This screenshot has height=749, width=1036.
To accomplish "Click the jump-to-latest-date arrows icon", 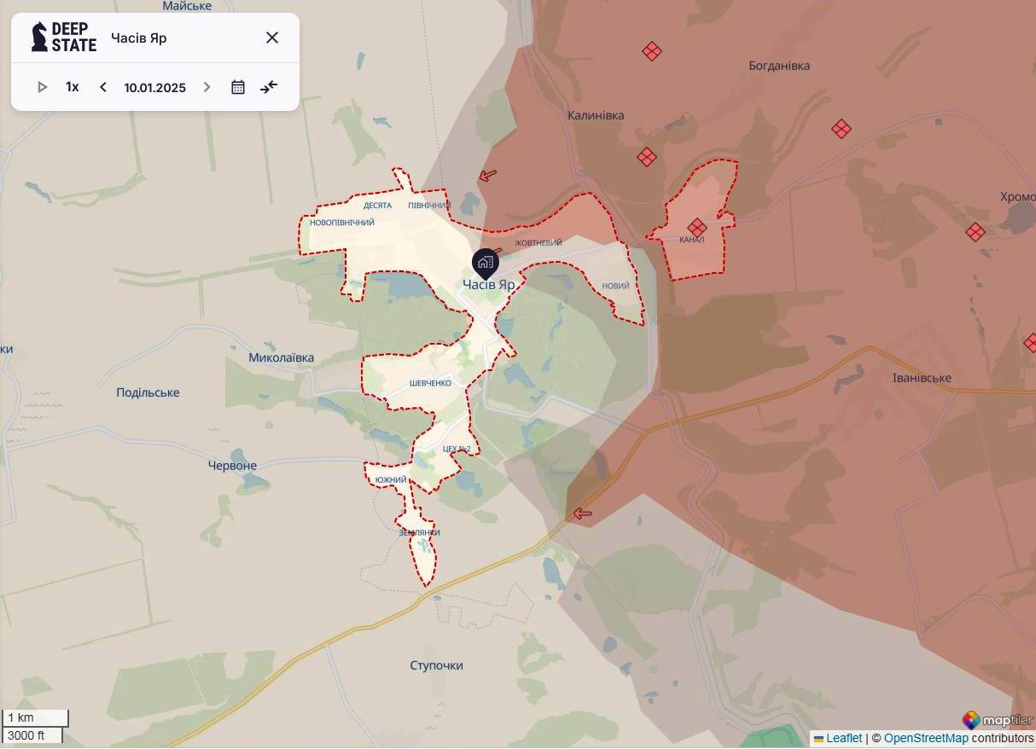I will 268,86.
